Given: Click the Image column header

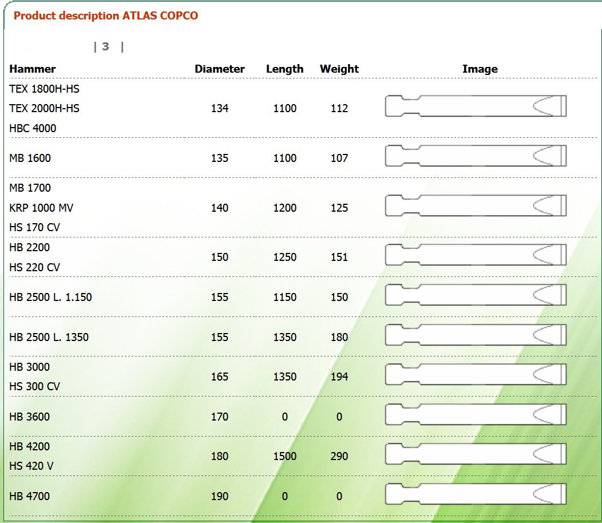Looking at the screenshot, I should 480,69.
